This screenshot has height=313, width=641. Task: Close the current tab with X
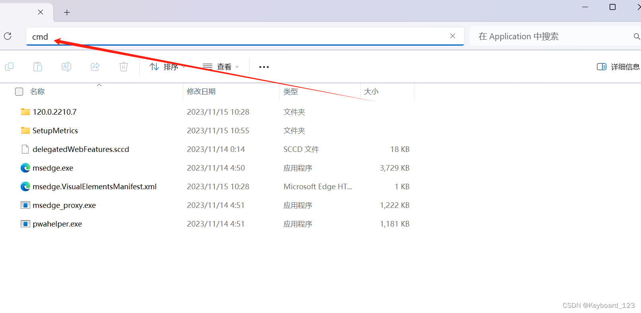pyautogui.click(x=41, y=12)
